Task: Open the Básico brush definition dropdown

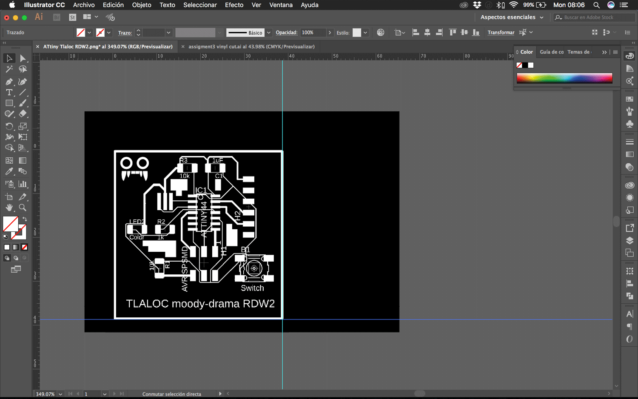Action: (x=269, y=33)
